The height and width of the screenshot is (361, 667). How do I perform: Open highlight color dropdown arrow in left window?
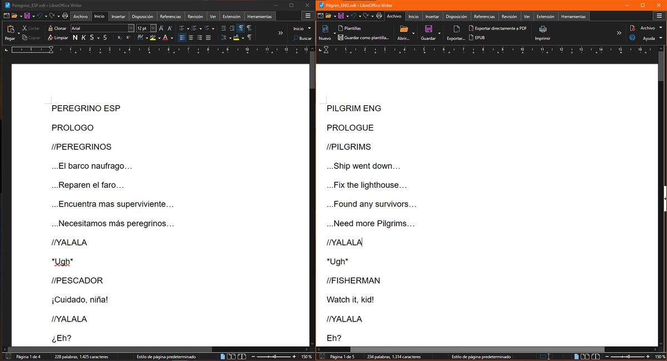(159, 38)
